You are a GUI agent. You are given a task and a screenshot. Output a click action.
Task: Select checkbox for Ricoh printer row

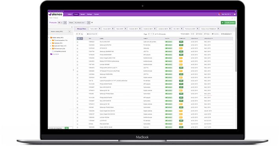tap(78, 42)
